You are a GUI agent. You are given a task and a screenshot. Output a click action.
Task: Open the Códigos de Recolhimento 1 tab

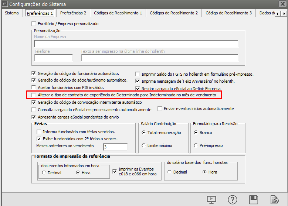pos(118,13)
